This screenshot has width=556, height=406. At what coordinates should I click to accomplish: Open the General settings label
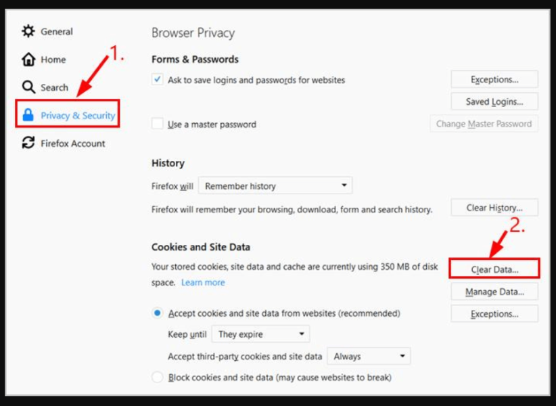tap(57, 31)
